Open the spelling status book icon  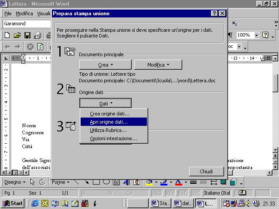[x=242, y=193]
